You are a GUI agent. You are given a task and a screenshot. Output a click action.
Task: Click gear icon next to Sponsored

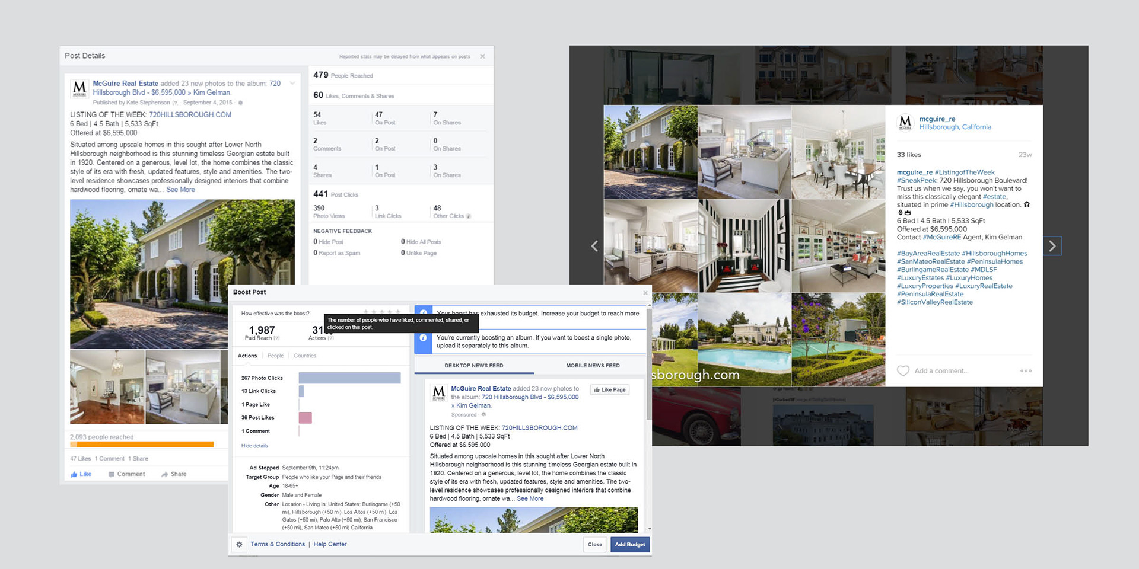(483, 415)
